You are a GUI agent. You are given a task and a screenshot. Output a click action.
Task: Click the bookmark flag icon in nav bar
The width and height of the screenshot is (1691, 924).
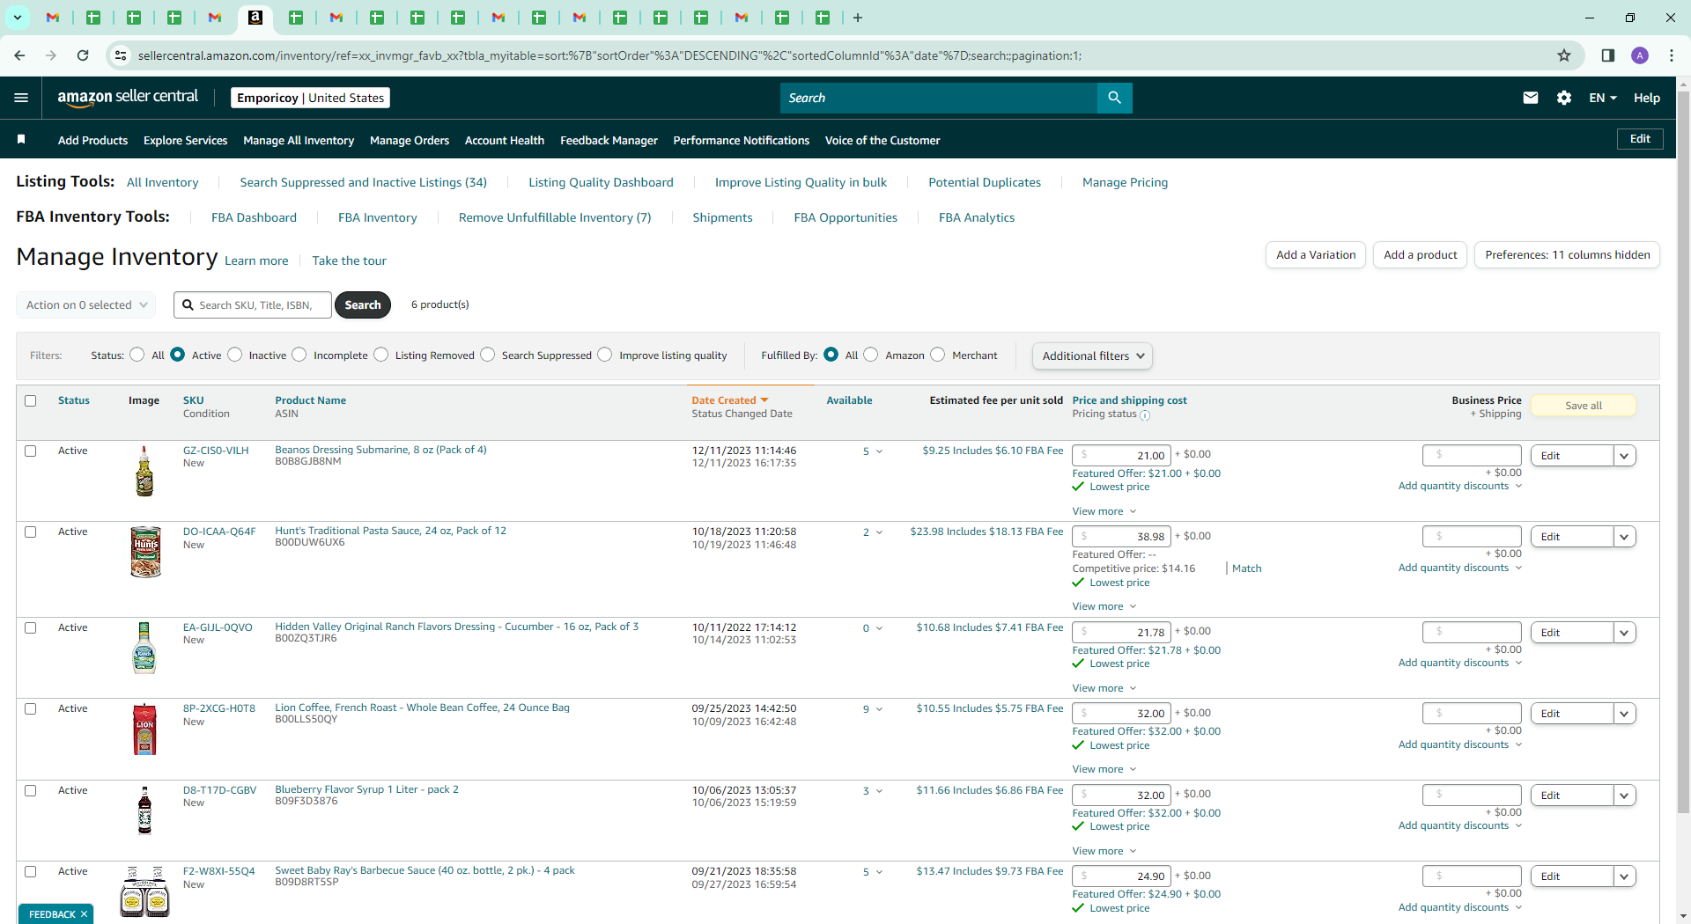tap(21, 139)
